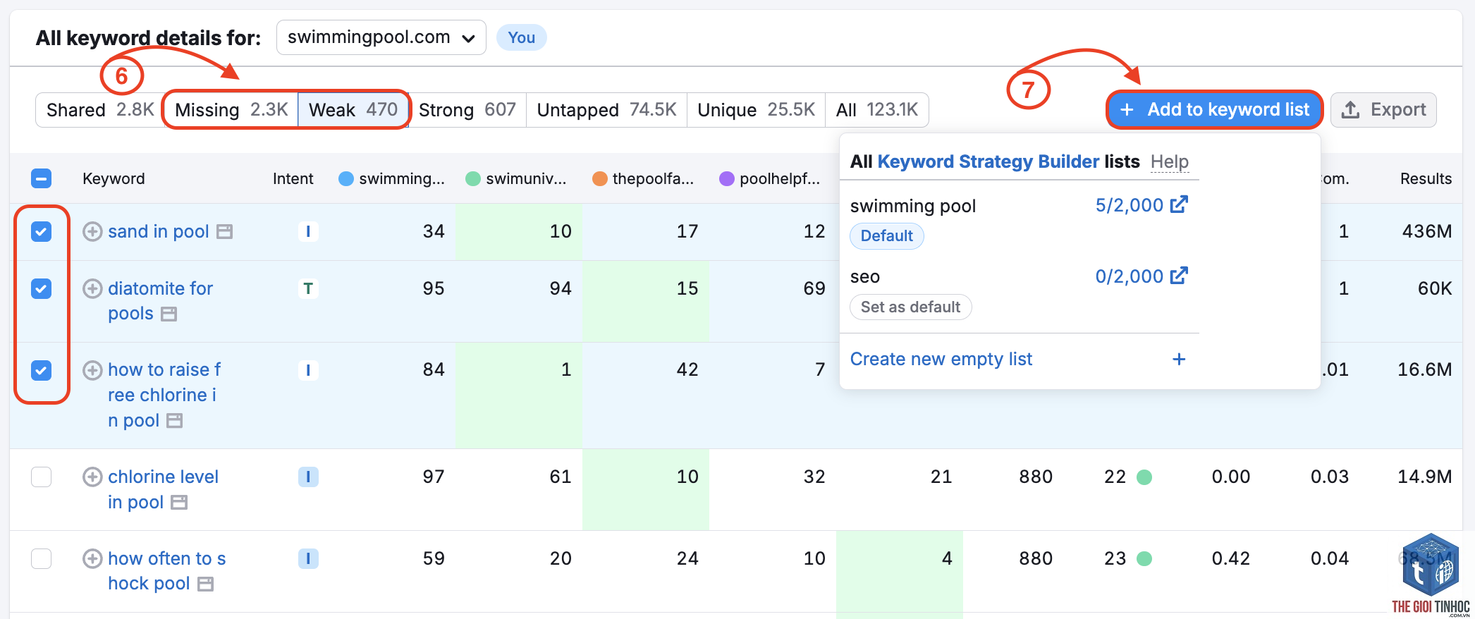1475x619 pixels.
Task: Click the Informational intent badge for 'sand in pool'
Action: (308, 231)
